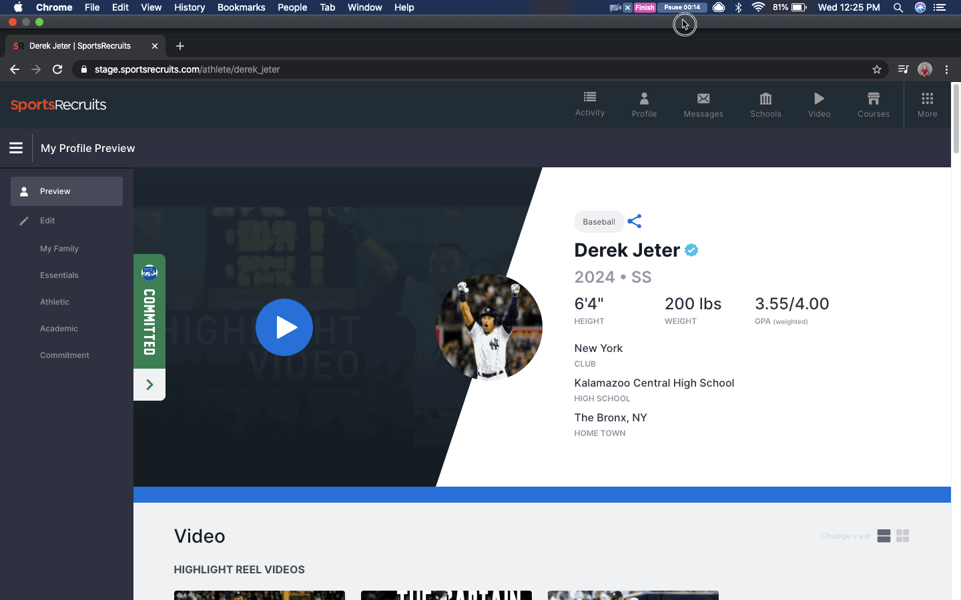Click the Baseball sport tag

599,222
